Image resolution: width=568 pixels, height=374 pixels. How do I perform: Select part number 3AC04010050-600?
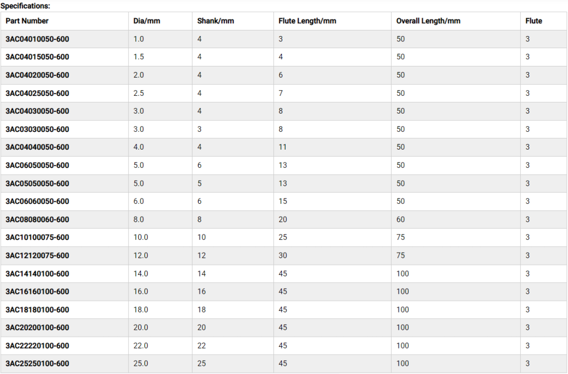[37, 39]
